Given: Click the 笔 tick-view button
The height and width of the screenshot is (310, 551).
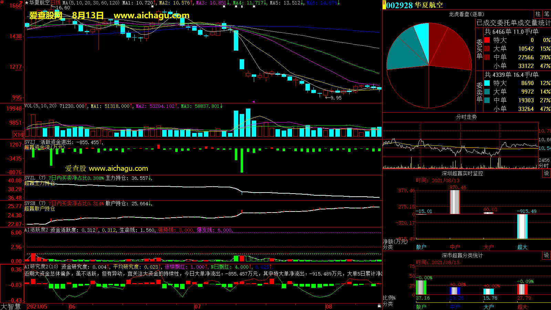Looking at the screenshot, I should [x=547, y=14].
